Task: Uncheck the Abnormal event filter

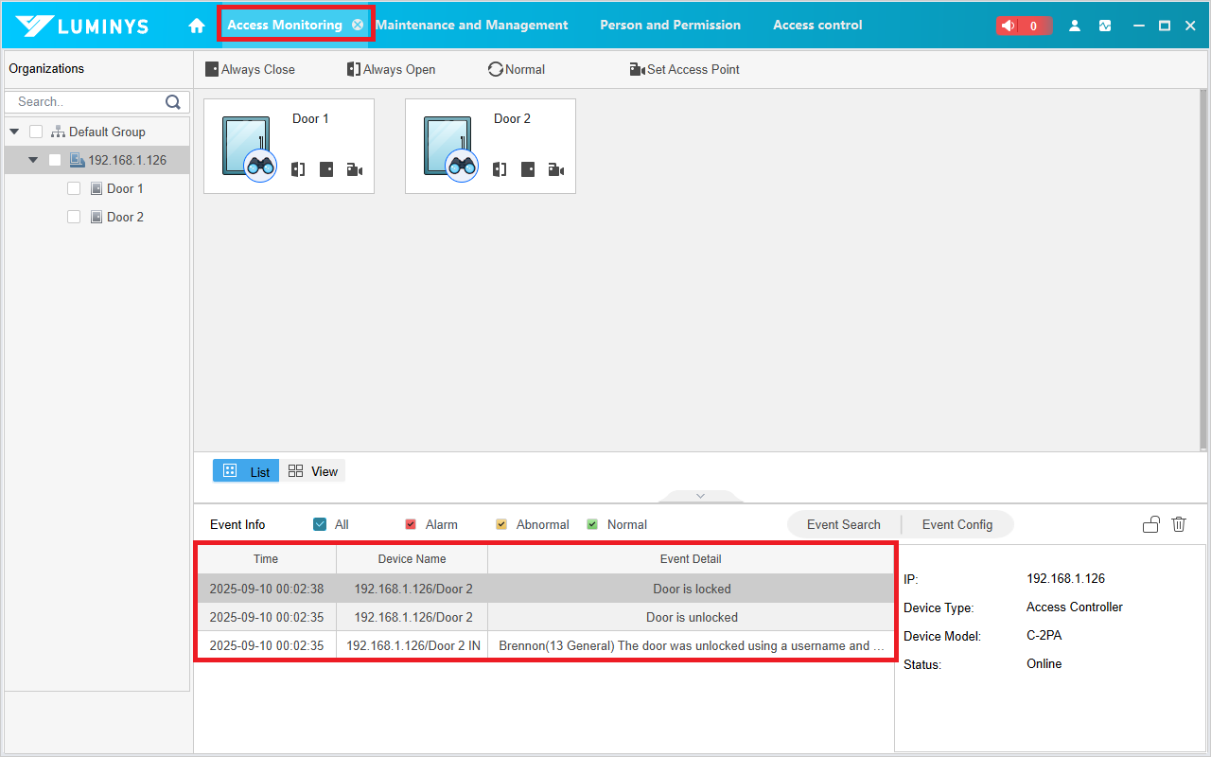Action: 501,524
